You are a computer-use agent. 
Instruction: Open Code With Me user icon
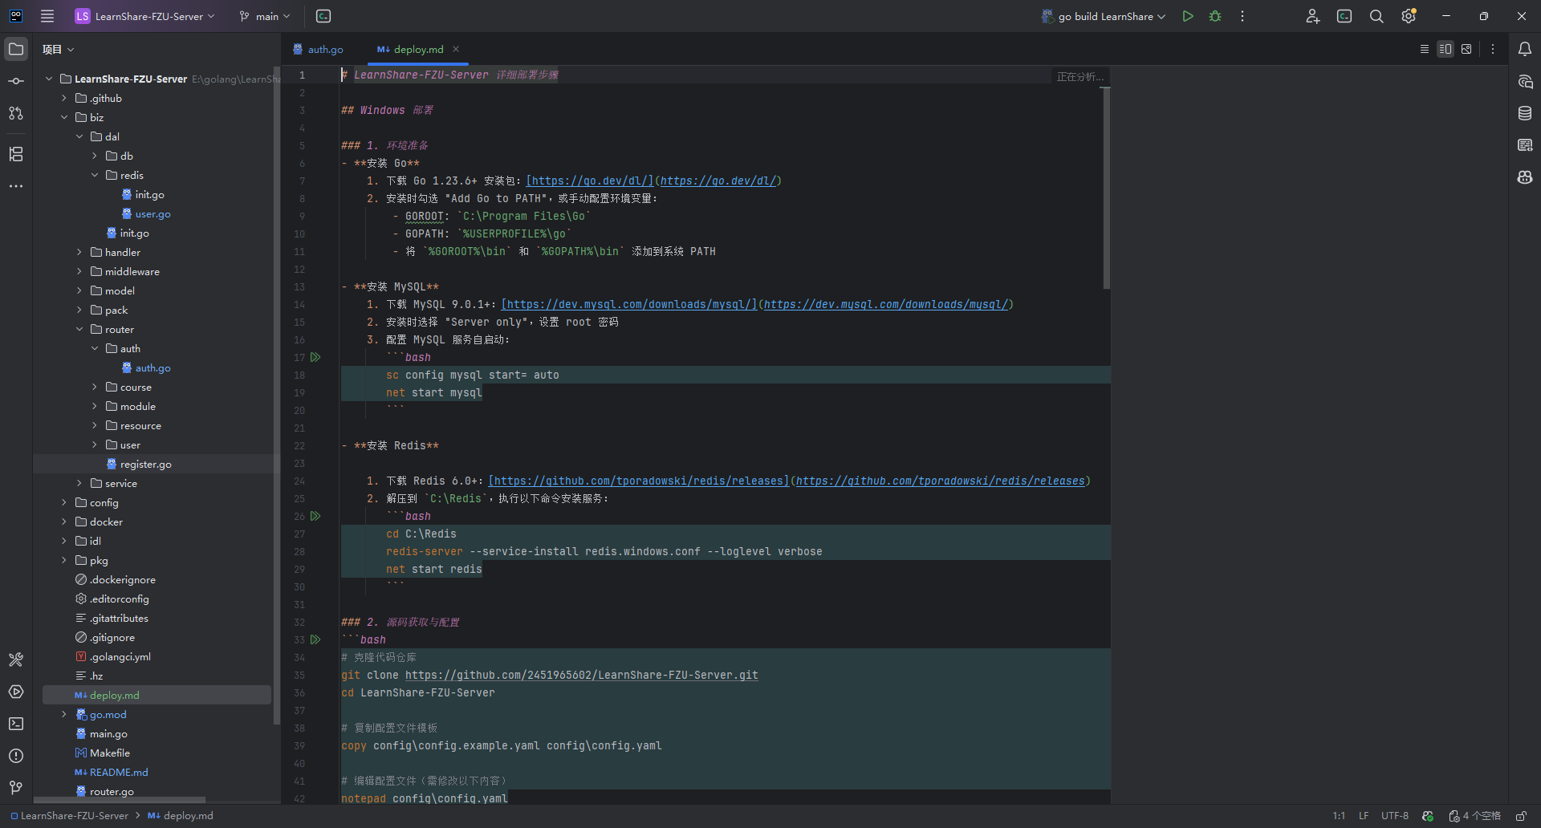(1312, 16)
